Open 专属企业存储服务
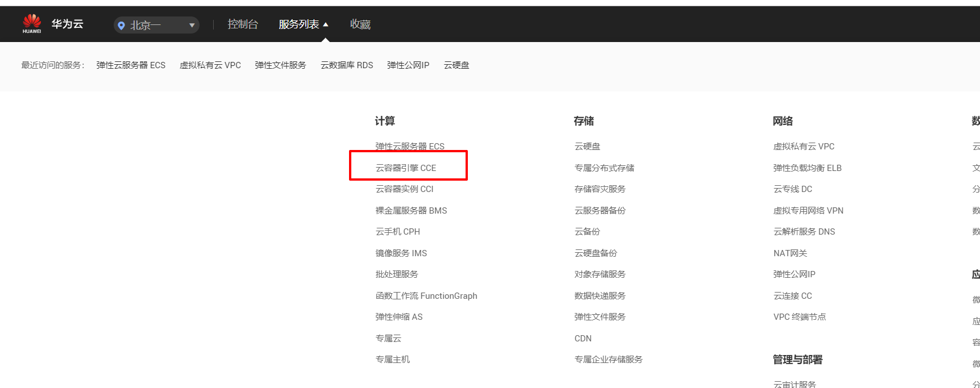Image resolution: width=980 pixels, height=388 pixels. coord(609,360)
